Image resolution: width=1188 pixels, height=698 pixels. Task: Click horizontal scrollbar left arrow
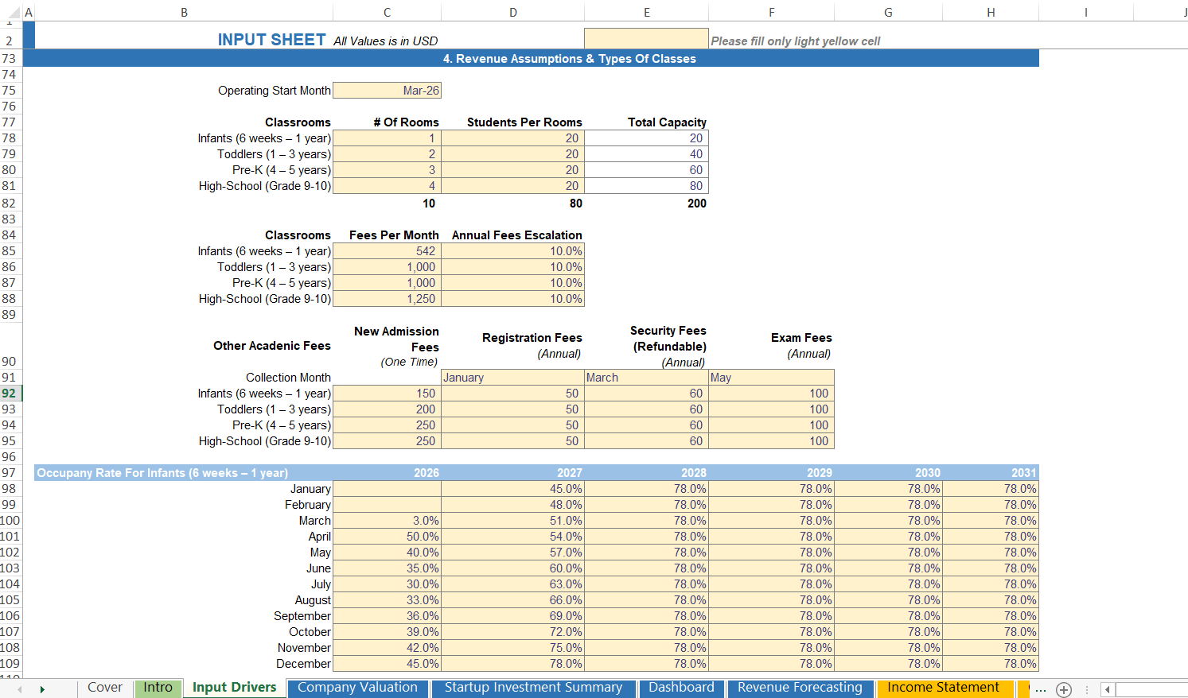tap(1108, 689)
